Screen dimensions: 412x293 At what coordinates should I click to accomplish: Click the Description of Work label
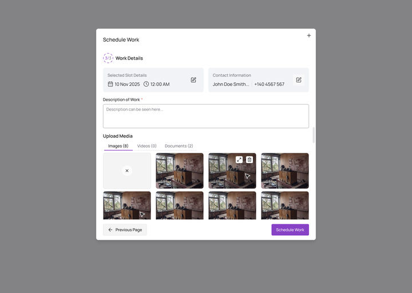[x=121, y=100]
